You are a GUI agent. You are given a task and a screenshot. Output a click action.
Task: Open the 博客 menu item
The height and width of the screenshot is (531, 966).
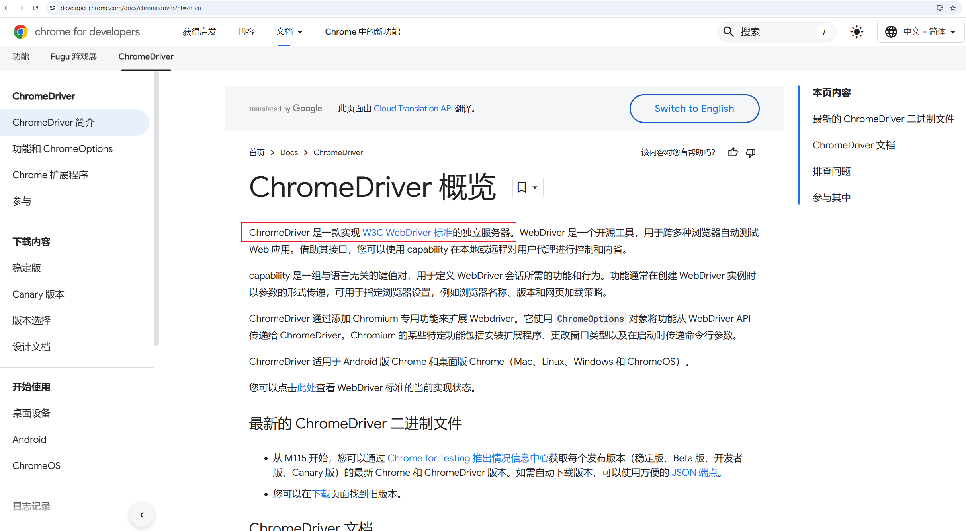click(x=246, y=32)
